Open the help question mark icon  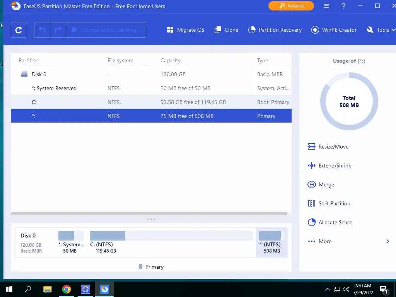[x=343, y=6]
